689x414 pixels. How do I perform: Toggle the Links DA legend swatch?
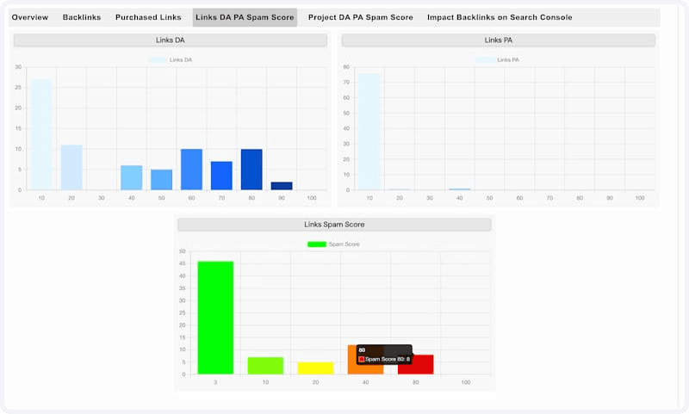pyautogui.click(x=158, y=59)
